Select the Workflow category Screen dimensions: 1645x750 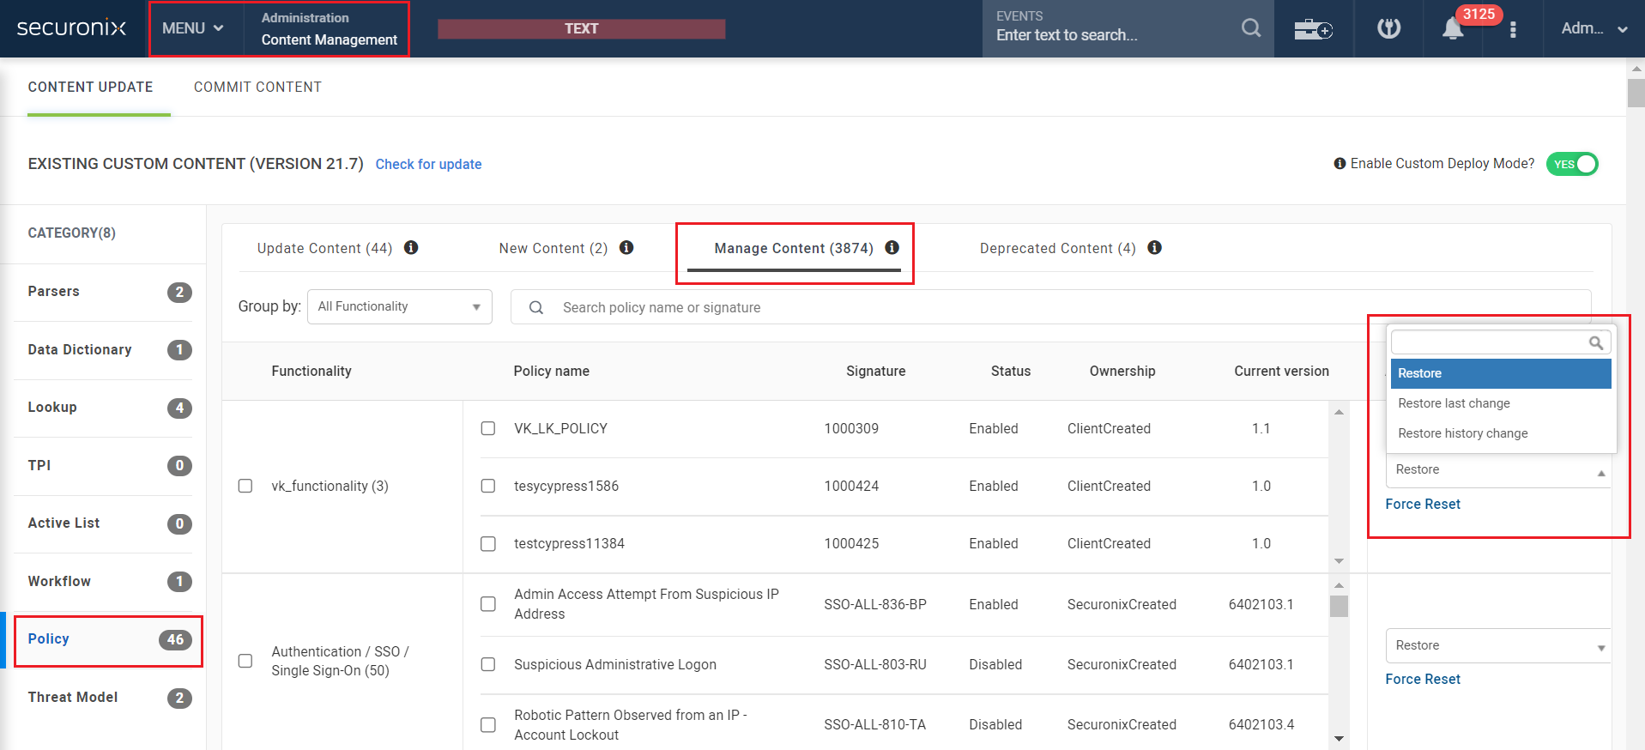[103, 582]
